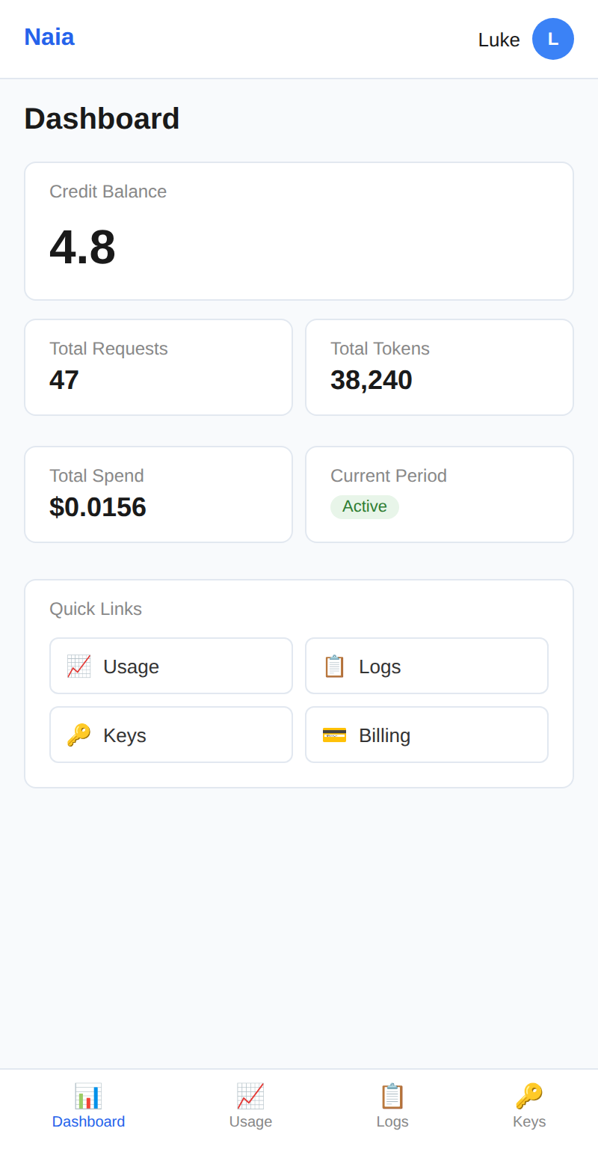Select the Dashboard bar chart icon in bottom nav
The height and width of the screenshot is (1149, 598).
[x=88, y=1095]
